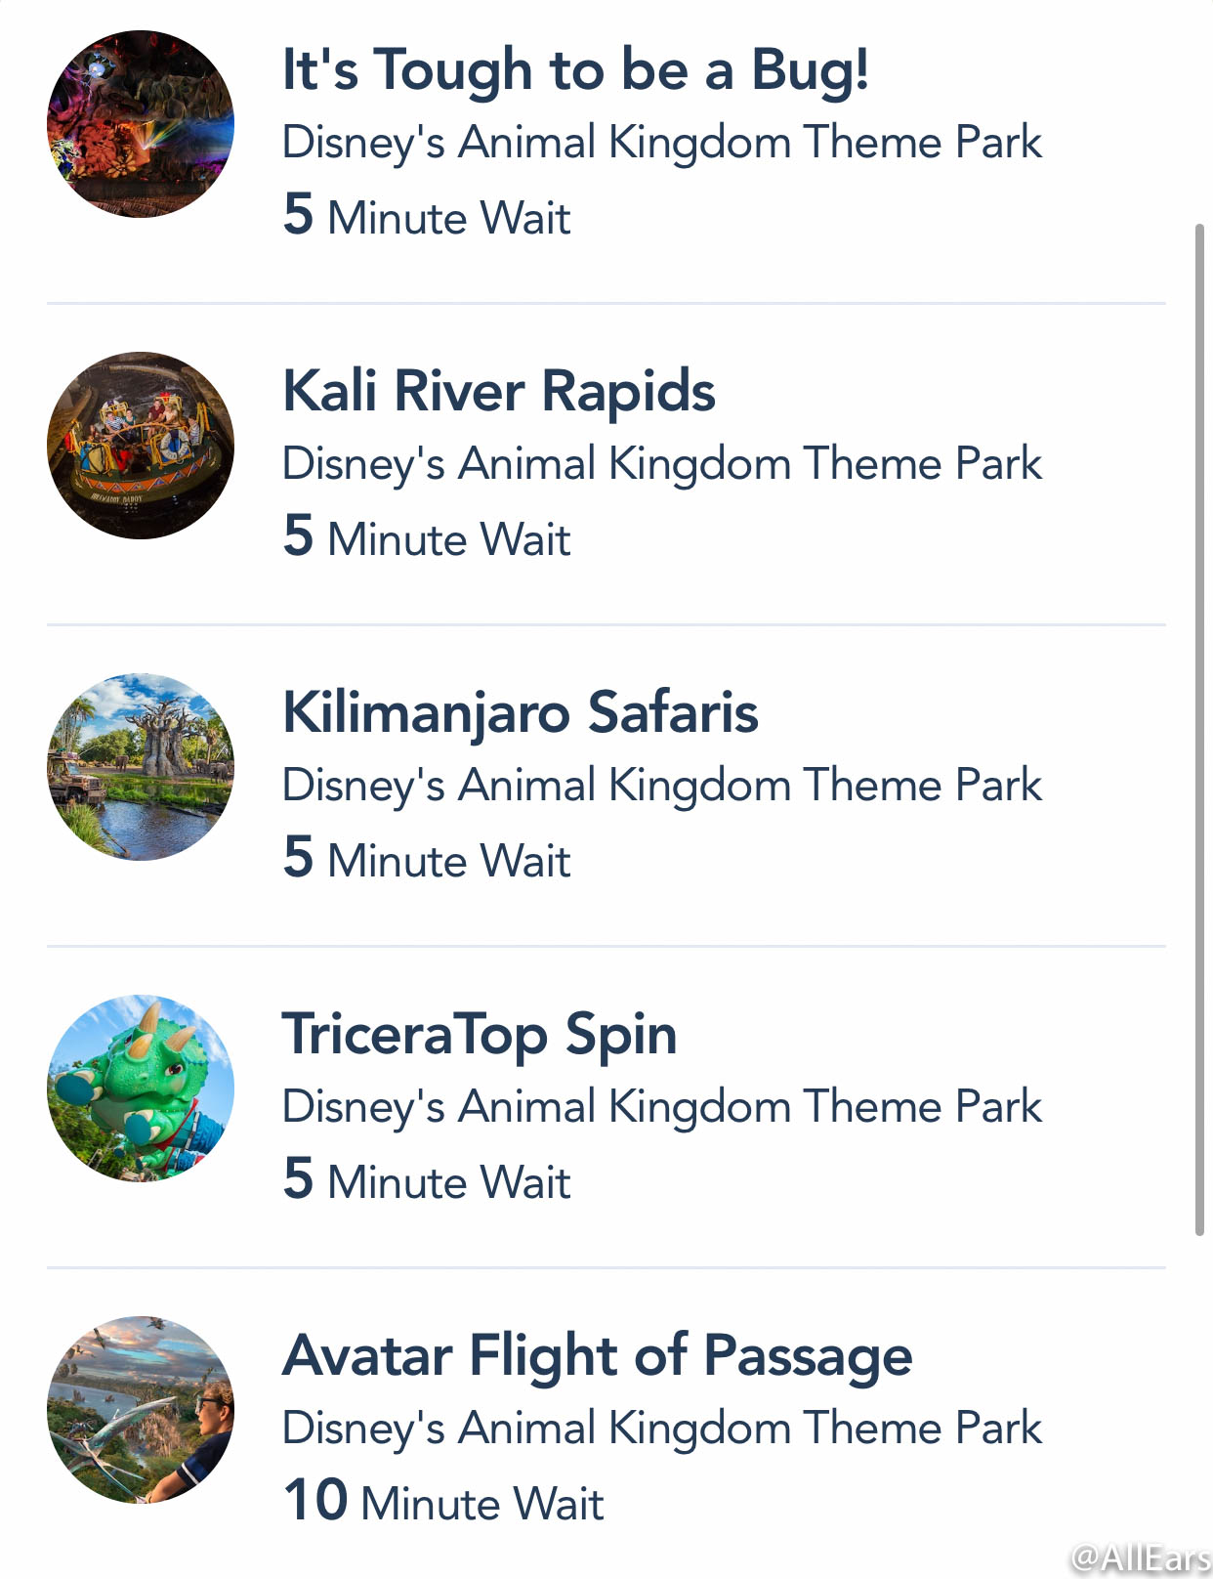Viewport: 1213px width, 1579px height.
Task: Tap park name under Avatar Flight of Passage
Action: (x=662, y=1430)
